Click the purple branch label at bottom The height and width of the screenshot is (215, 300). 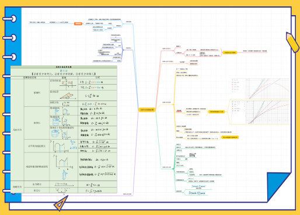[127, 194]
